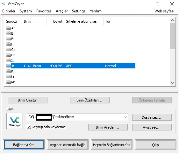This screenshot has height=154, width=179.
Task: Click the scroll up arrow of drive list
Action: (x=173, y=20)
